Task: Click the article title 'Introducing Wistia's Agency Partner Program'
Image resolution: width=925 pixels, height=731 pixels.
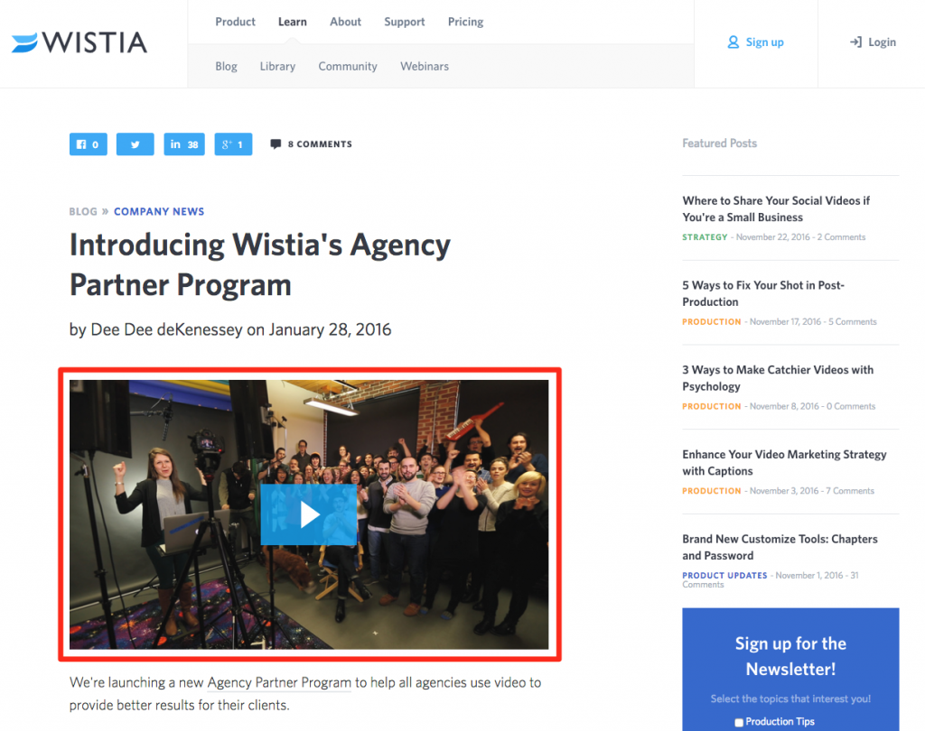Action: click(260, 264)
